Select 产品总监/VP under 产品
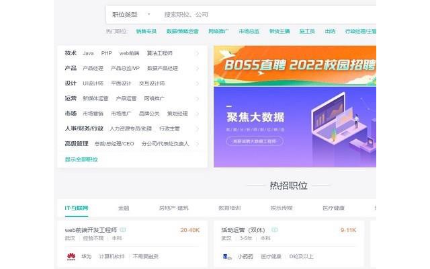Screen dimensions: 430x269 point(125,69)
